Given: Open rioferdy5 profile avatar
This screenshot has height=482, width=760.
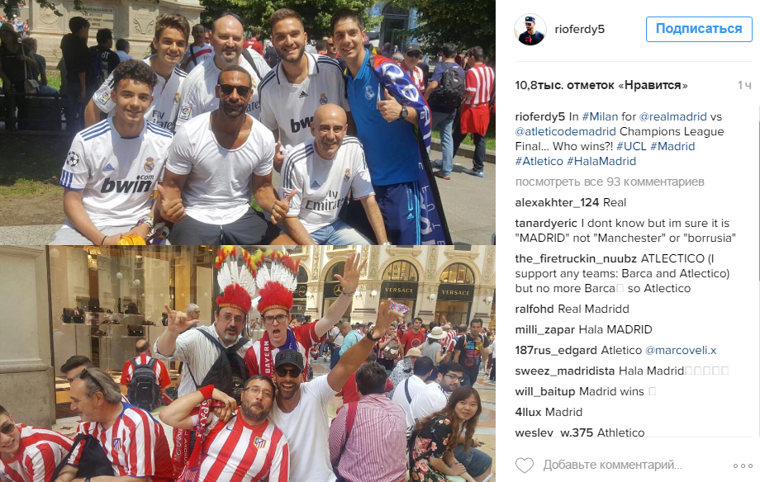Looking at the screenshot, I should [x=530, y=30].
